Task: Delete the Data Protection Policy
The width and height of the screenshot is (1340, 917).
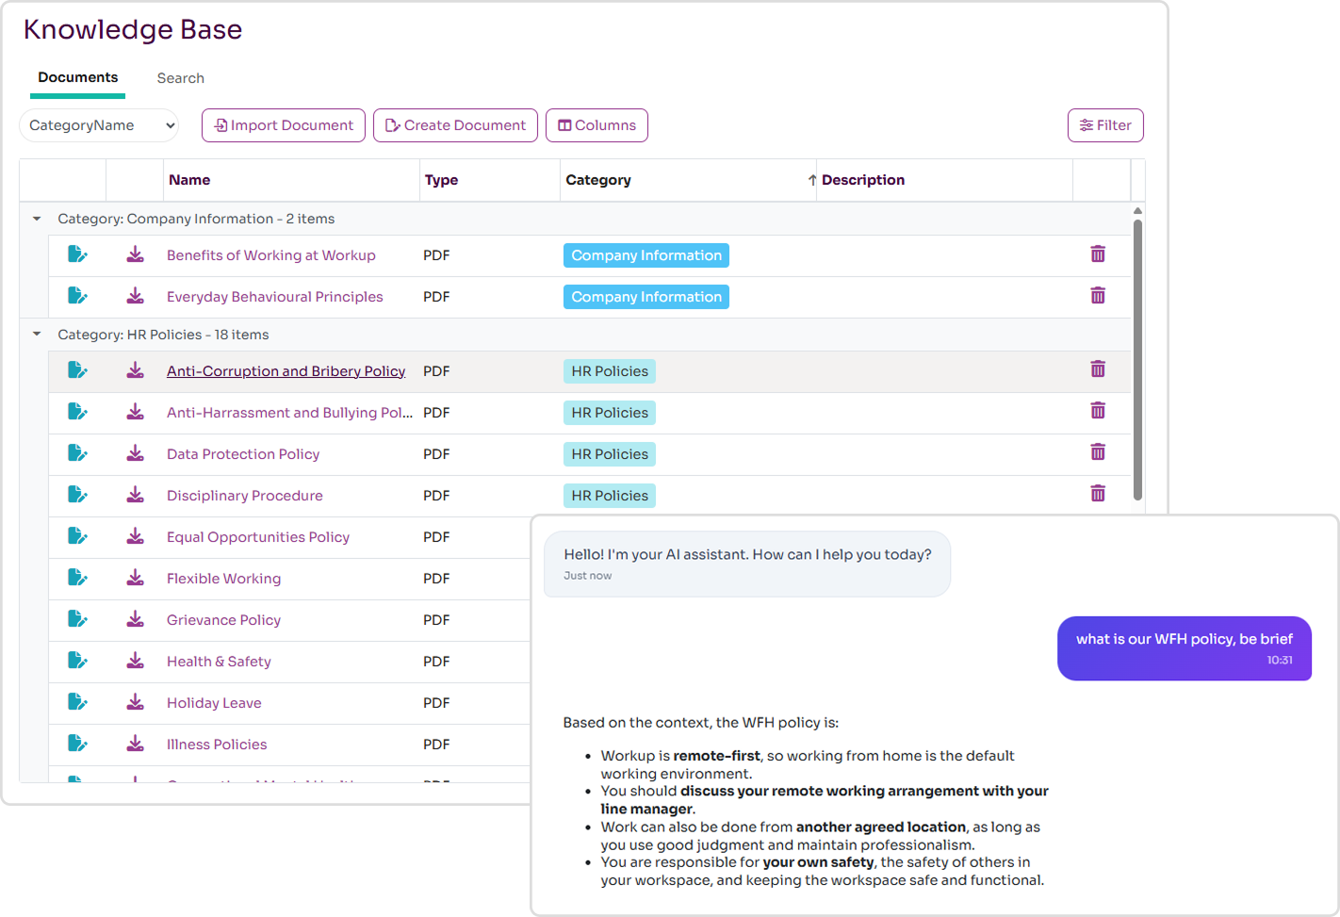Action: click(x=1098, y=452)
